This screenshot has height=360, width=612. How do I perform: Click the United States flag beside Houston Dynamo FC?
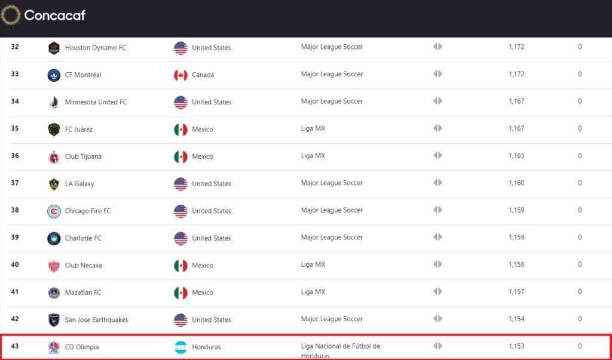coord(180,48)
